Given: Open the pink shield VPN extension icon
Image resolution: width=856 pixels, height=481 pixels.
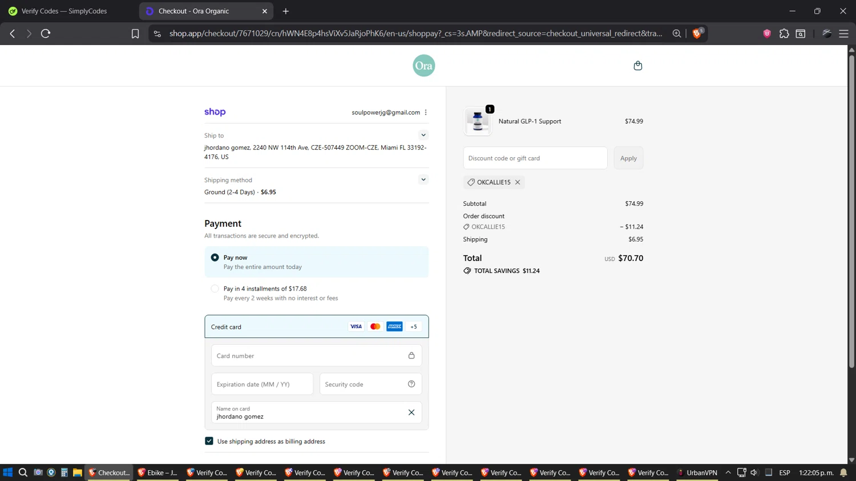Looking at the screenshot, I should coord(767,34).
